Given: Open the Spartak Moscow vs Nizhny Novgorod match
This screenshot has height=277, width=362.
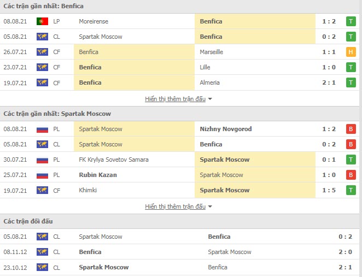Looking at the screenshot, I should (x=179, y=129).
